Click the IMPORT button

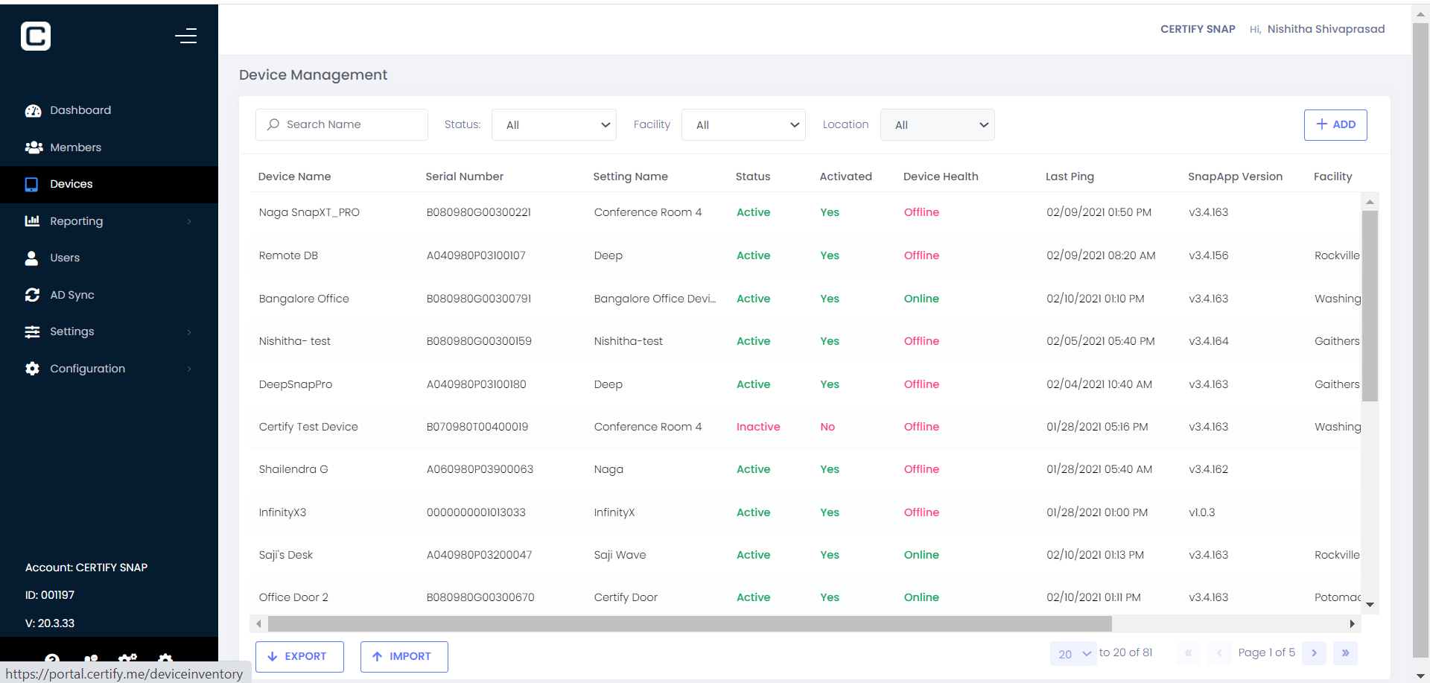point(404,657)
